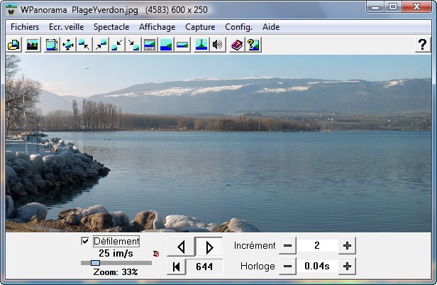Click the small red marker beside 25 im/s

coord(156,254)
